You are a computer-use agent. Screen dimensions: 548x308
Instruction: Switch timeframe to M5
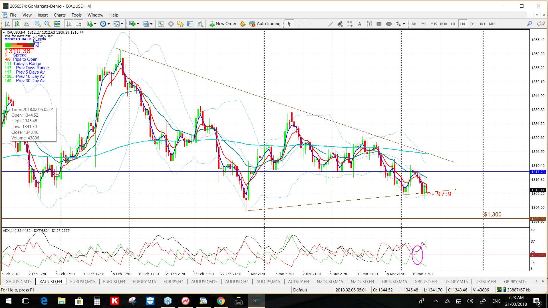click(x=424, y=24)
